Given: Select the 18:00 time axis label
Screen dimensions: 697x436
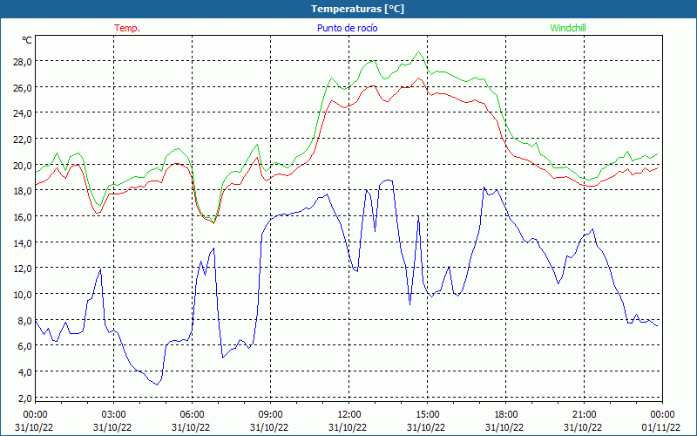Looking at the screenshot, I should click(505, 414).
